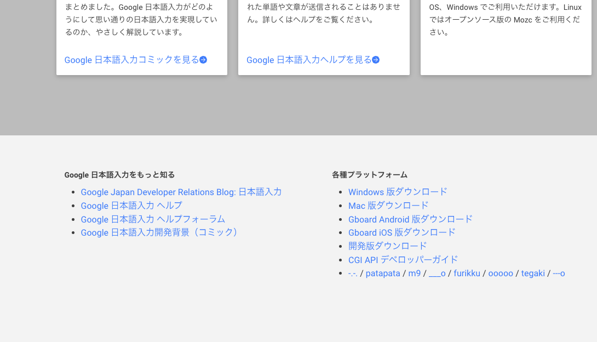Visit Google Japan Developer Relations Blog link
The width and height of the screenshot is (597, 342).
click(181, 192)
